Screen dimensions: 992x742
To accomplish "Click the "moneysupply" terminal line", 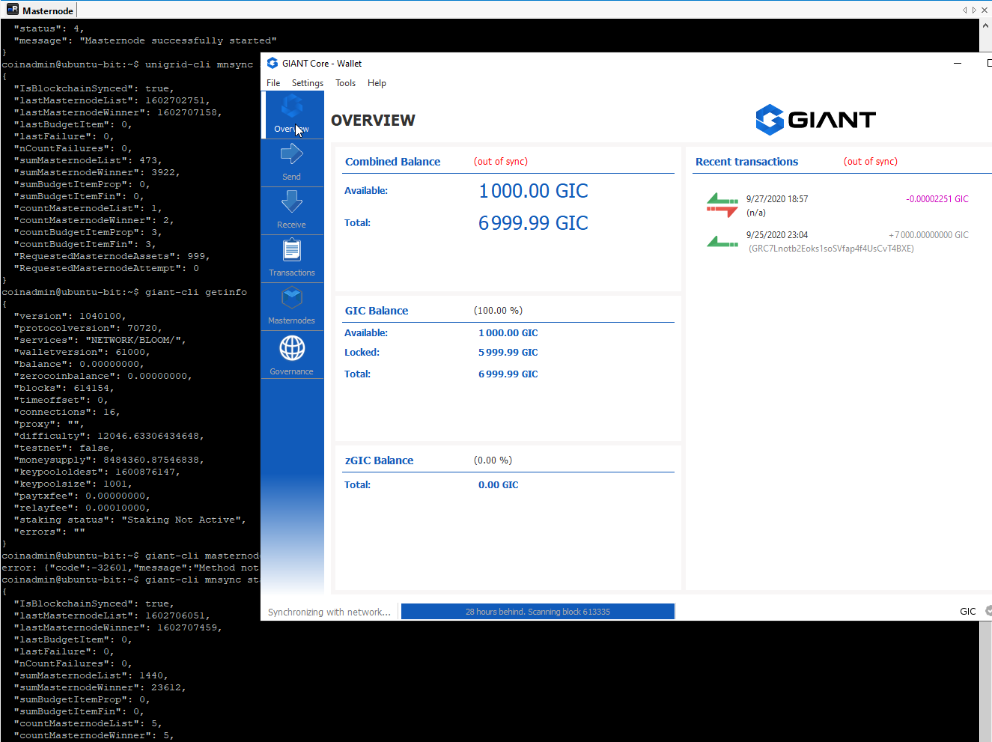I will [109, 460].
